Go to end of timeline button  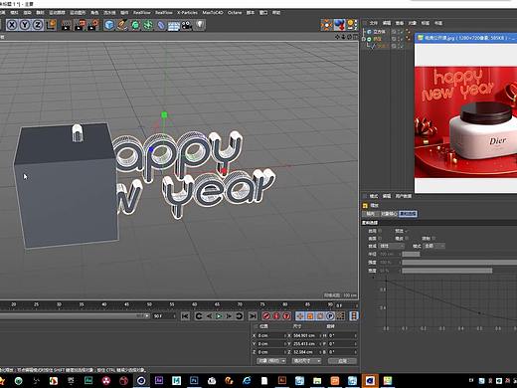[253, 316]
